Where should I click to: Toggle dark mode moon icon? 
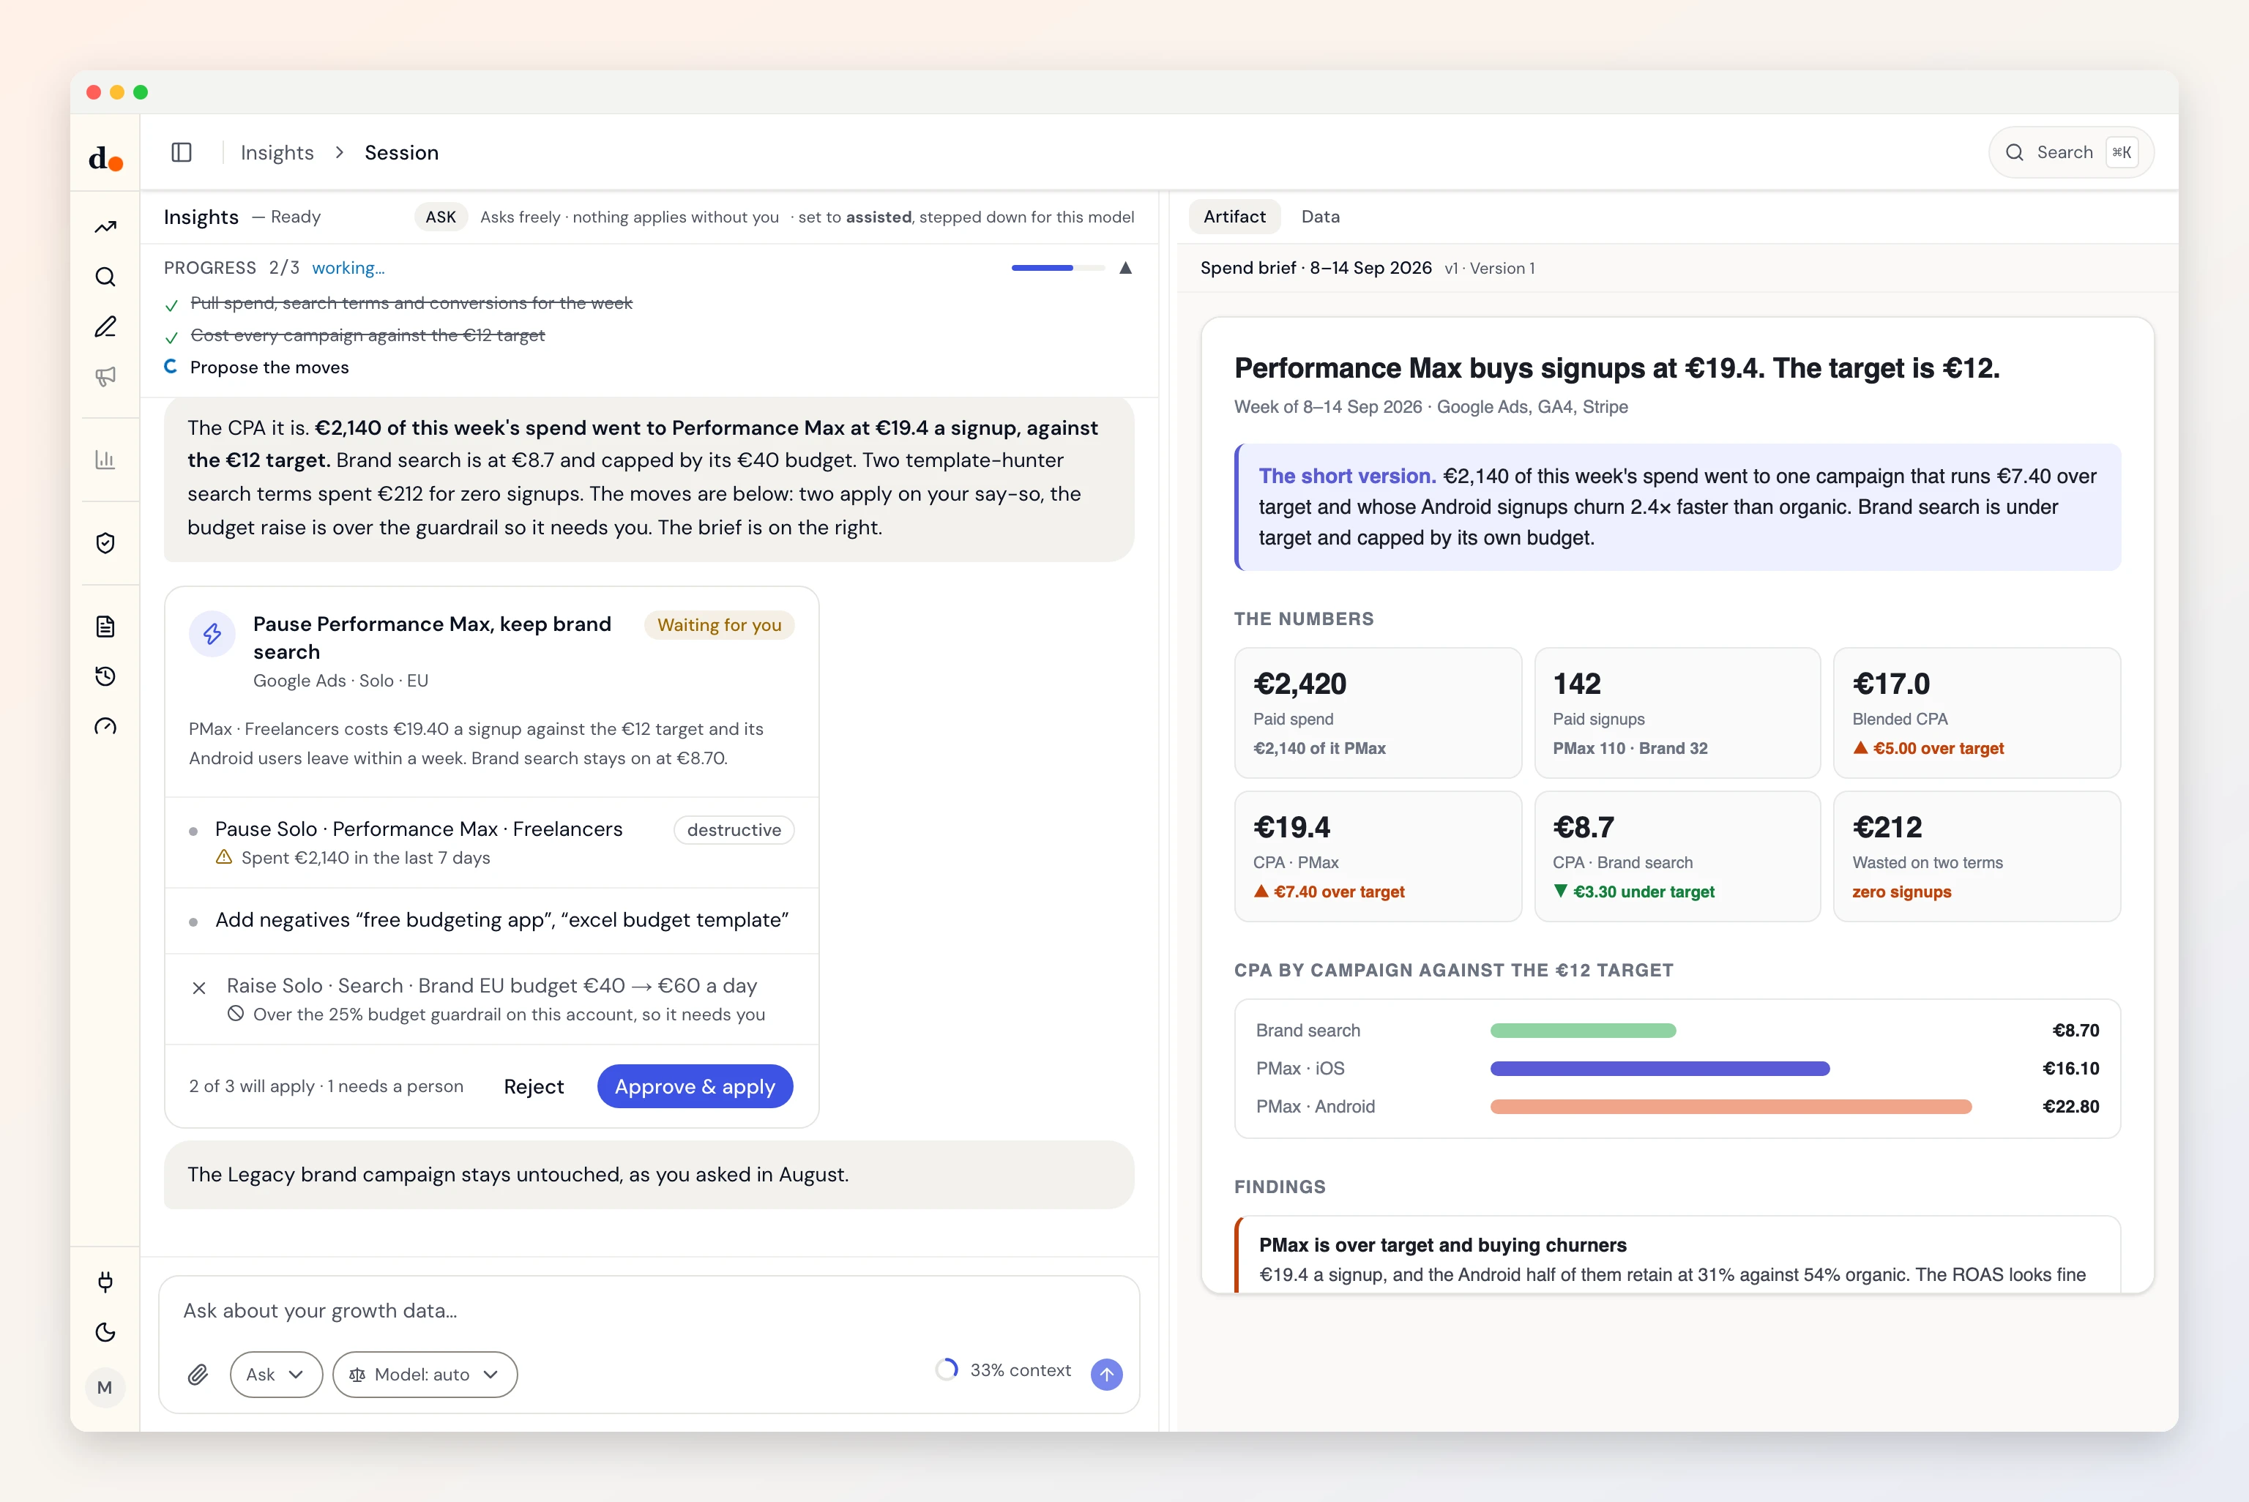(x=105, y=1331)
